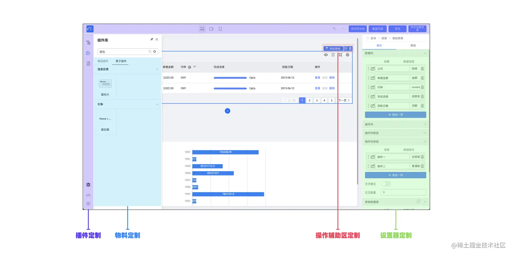Click the bug debug icon in sidebar
This screenshot has width=513, height=256.
tap(88, 185)
